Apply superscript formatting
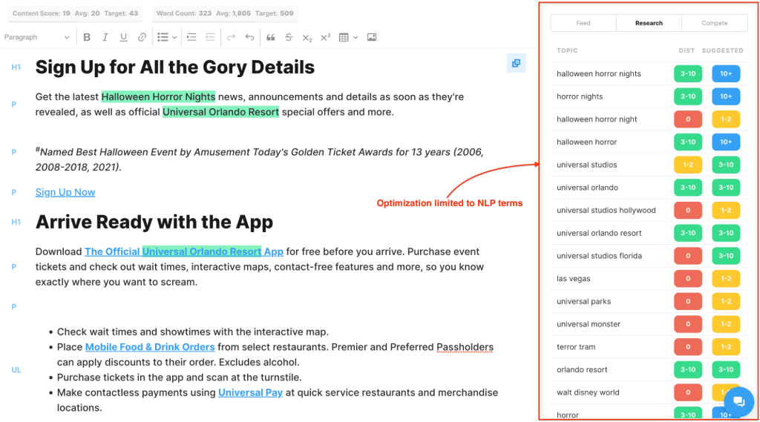The width and height of the screenshot is (760, 422). [325, 37]
